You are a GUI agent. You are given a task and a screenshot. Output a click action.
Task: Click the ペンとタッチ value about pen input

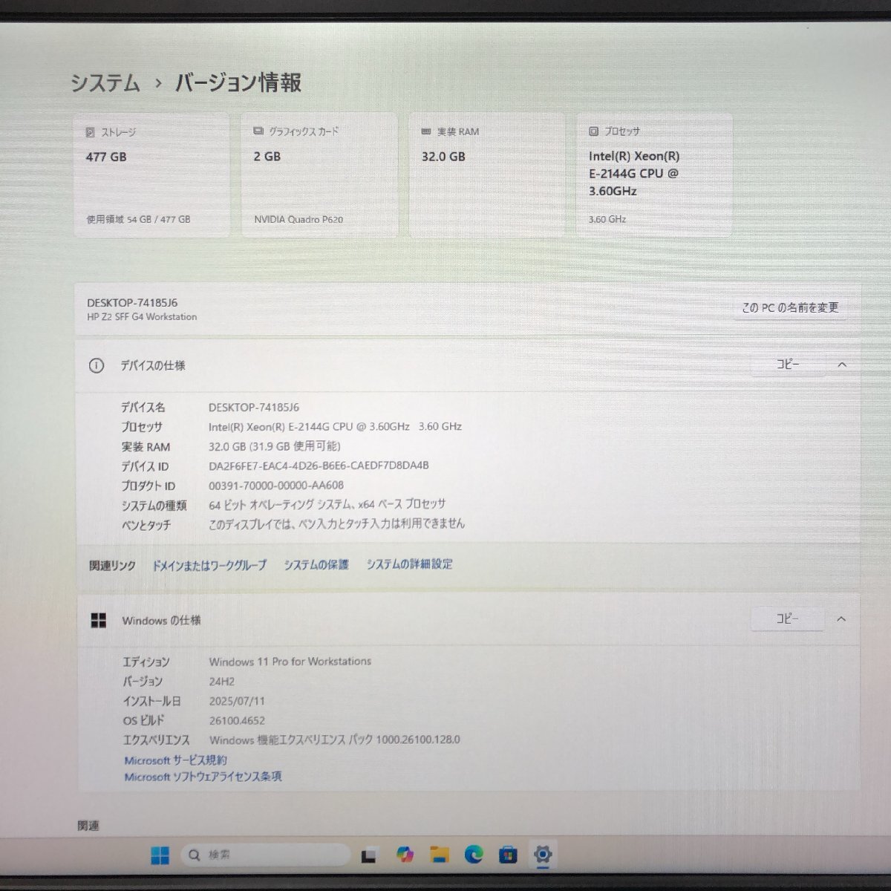(337, 524)
